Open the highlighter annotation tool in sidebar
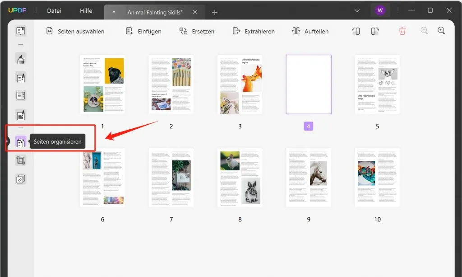Image resolution: width=462 pixels, height=277 pixels. pos(20,59)
